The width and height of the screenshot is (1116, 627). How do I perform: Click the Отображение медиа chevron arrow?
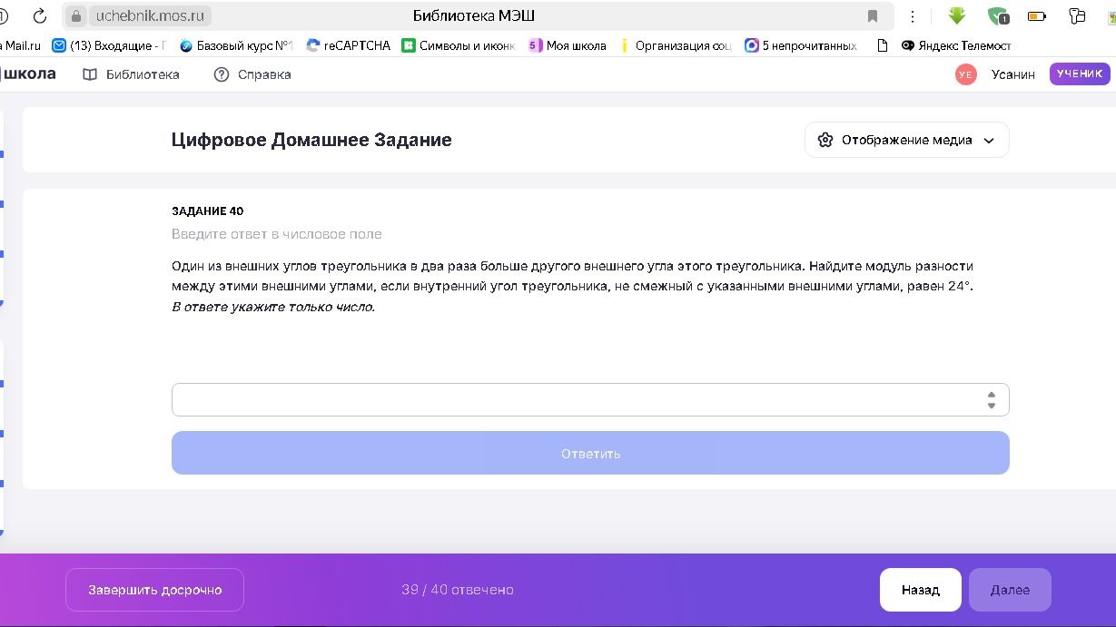click(989, 140)
